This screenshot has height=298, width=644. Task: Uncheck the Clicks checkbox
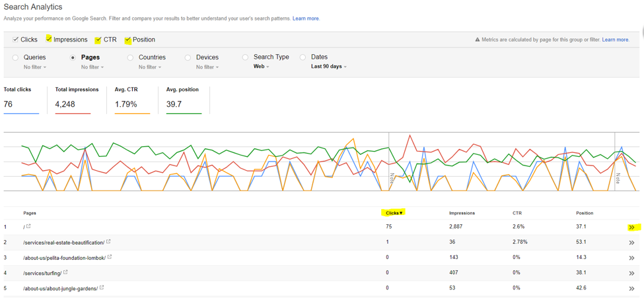click(15, 40)
